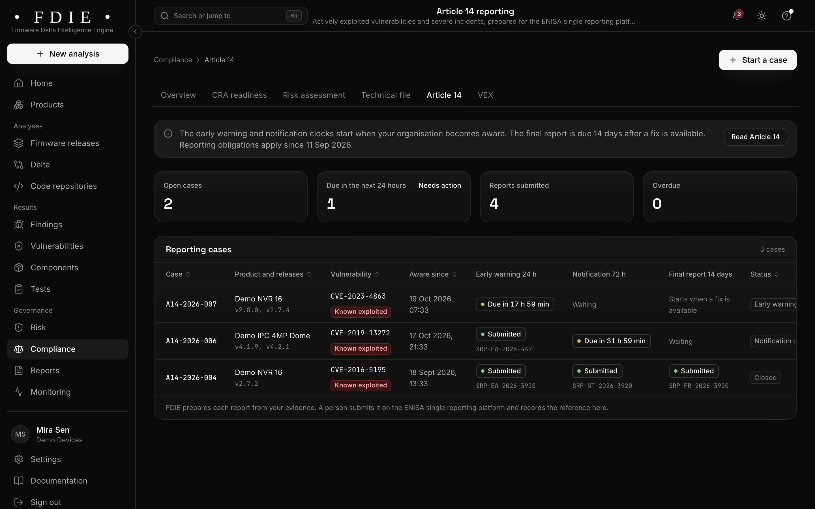Image resolution: width=815 pixels, height=509 pixels.
Task: Click the New analysis button
Action: point(67,54)
